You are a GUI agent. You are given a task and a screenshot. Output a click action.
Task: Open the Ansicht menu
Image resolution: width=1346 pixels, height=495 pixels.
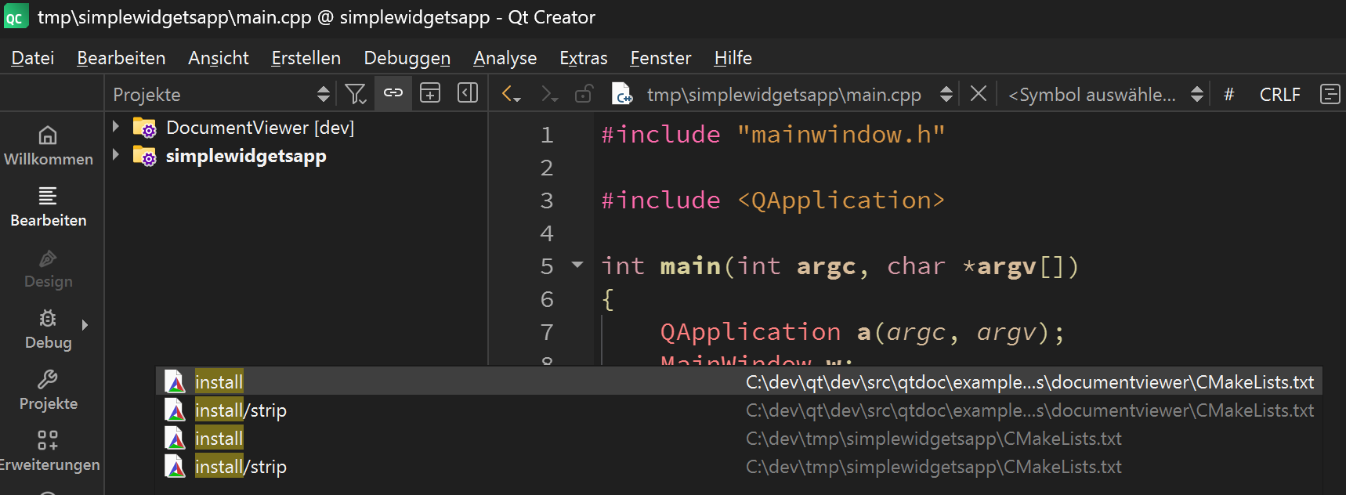click(219, 58)
